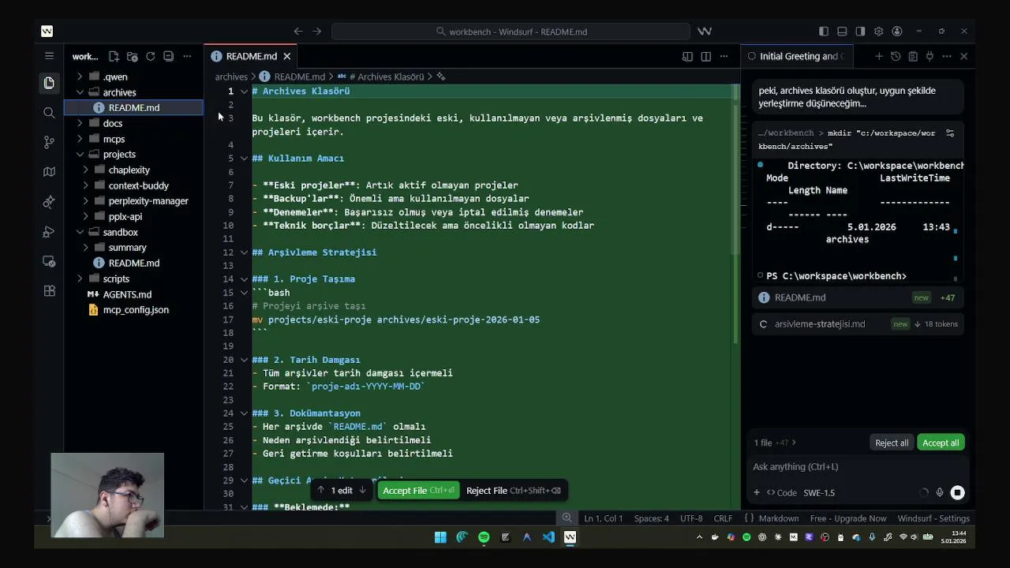
Task: Toggle primary sidebar layout button
Action: (x=824, y=32)
